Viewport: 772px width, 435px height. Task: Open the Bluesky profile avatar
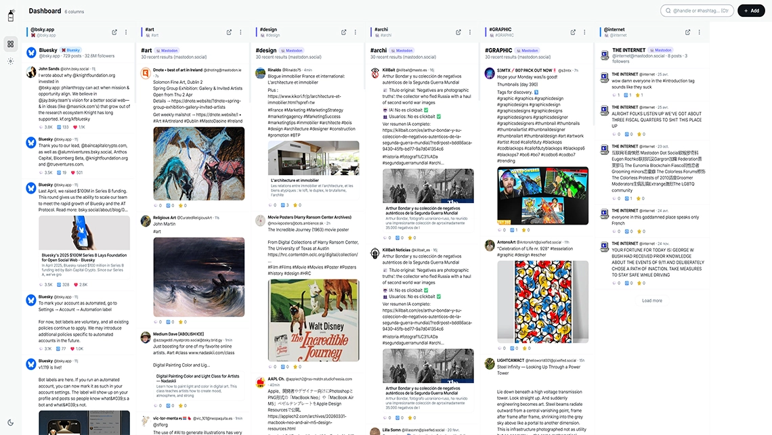click(x=31, y=52)
